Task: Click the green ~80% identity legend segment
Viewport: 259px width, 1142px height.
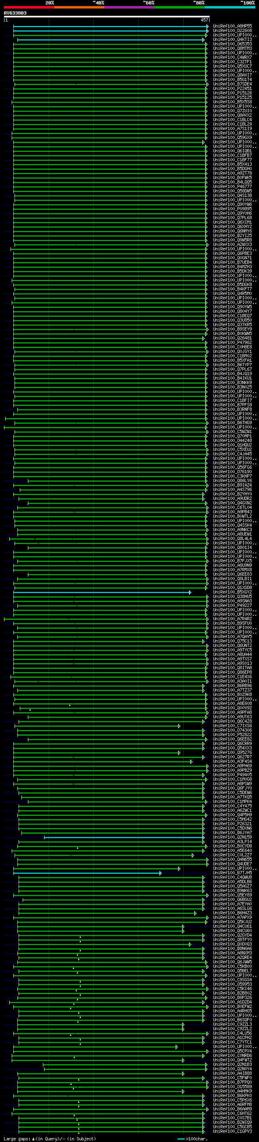Action: point(180,7)
